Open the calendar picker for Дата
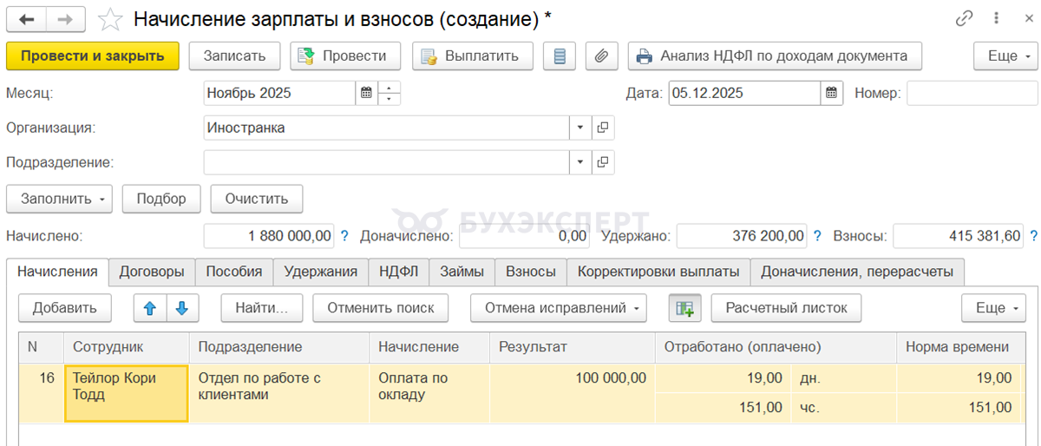 831,93
